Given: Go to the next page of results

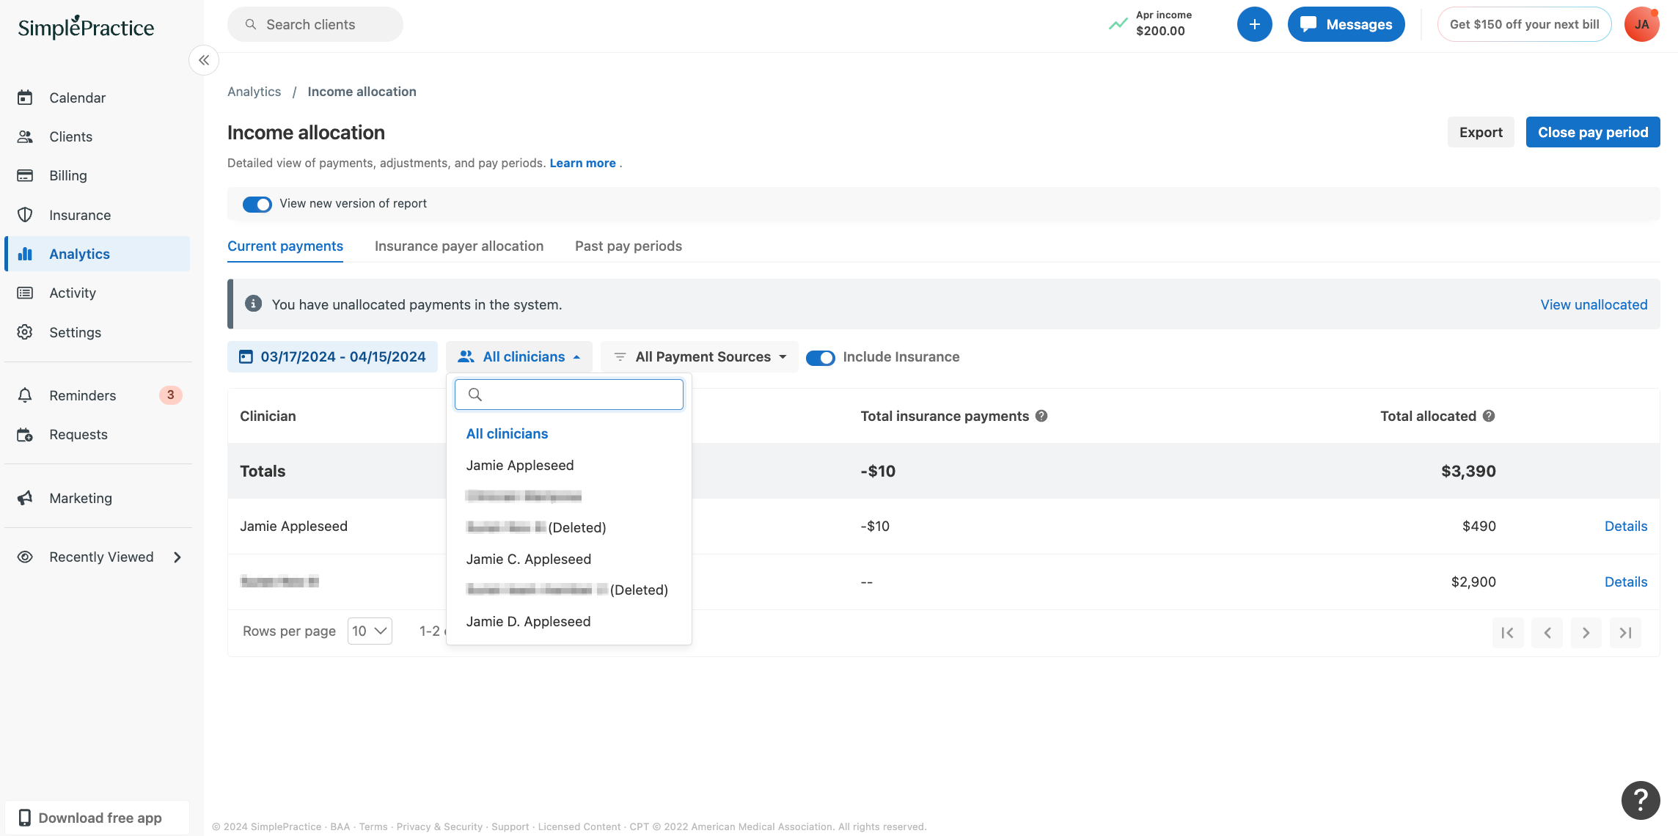Looking at the screenshot, I should pyautogui.click(x=1586, y=633).
